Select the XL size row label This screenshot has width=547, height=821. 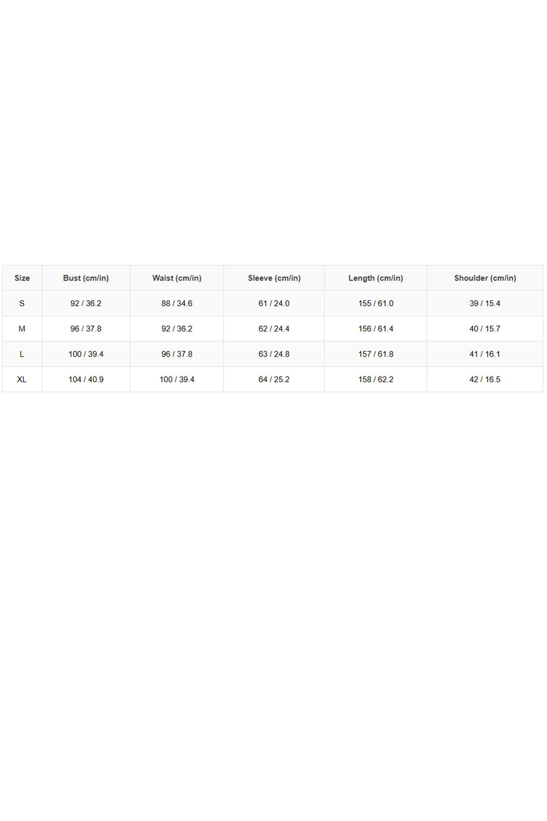tap(22, 379)
